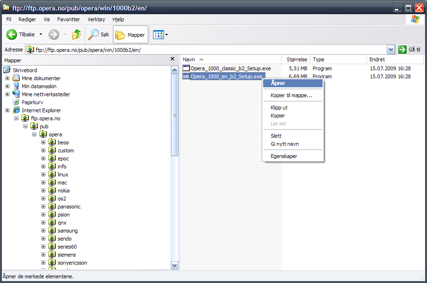Image resolution: width=427 pixels, height=283 pixels.
Task: Expand Mine nettverkssteder node
Action: pyautogui.click(x=8, y=94)
